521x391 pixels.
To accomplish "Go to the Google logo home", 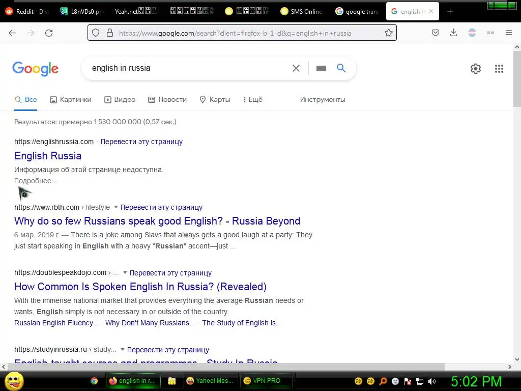I will (x=35, y=69).
